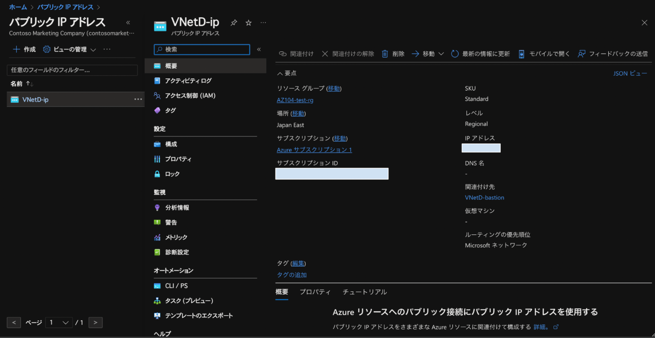This screenshot has width=655, height=338.
Task: Switch to the 概要 tab below essentials
Action: point(282,292)
